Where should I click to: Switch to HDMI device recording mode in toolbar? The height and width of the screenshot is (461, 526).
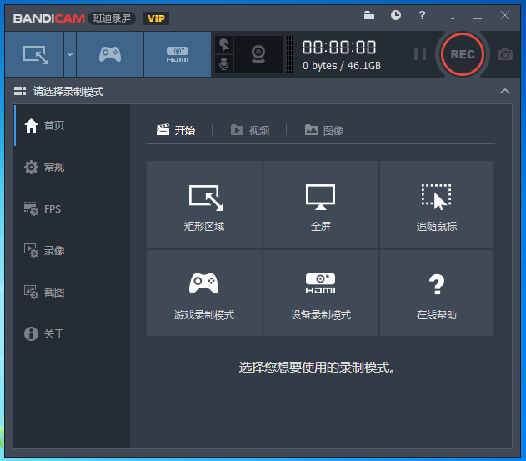pos(178,54)
